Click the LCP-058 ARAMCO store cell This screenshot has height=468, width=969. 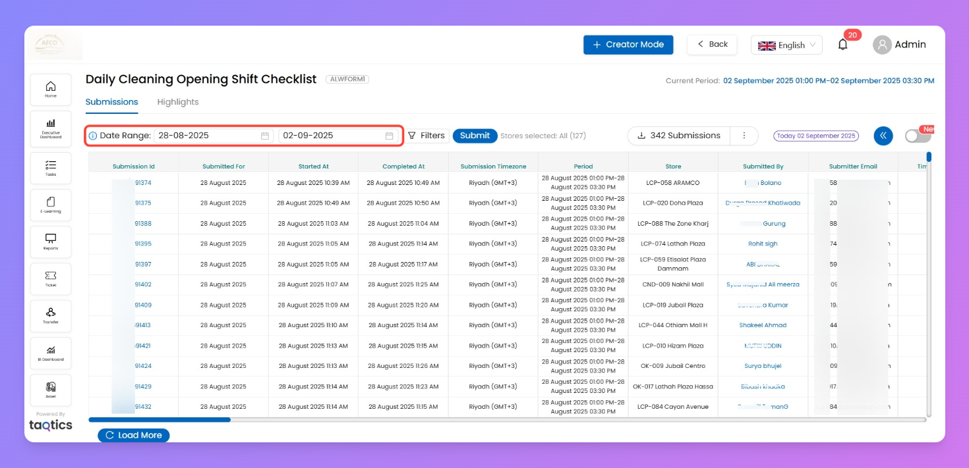click(x=673, y=183)
